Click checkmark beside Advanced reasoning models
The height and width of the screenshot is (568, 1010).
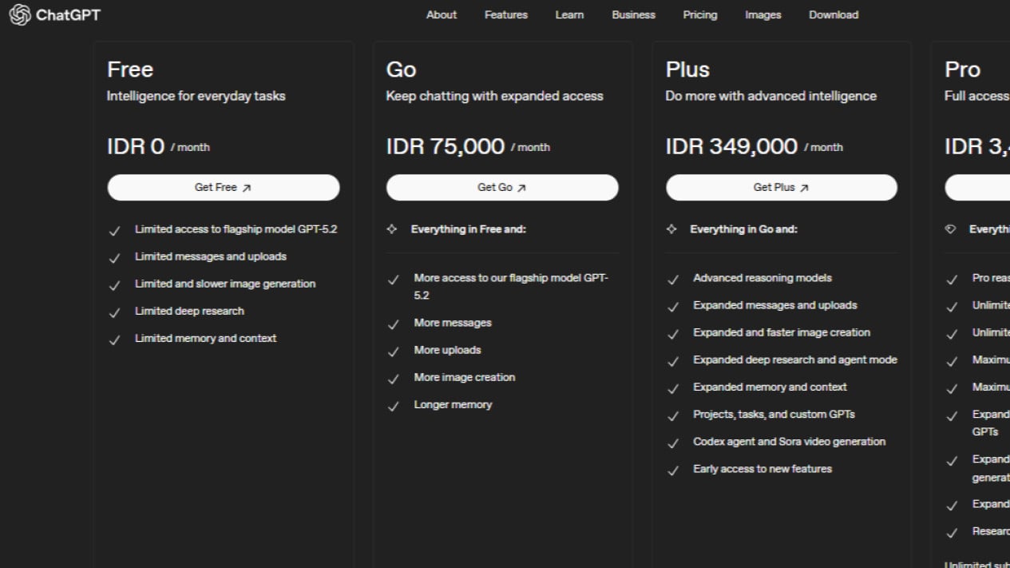[673, 280]
